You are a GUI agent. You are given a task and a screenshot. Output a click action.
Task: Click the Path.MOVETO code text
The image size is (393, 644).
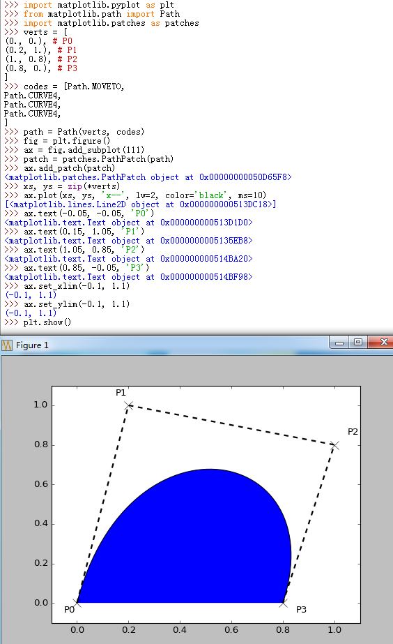pos(95,87)
